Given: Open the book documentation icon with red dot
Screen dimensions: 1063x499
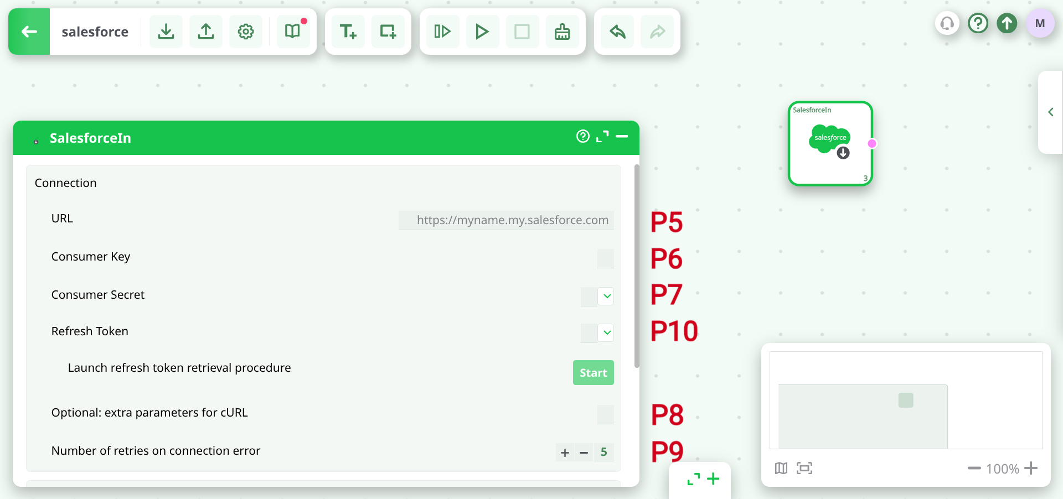Looking at the screenshot, I should tap(293, 32).
